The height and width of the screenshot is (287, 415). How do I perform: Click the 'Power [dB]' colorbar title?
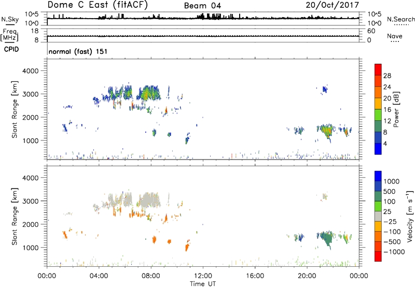click(x=396, y=109)
